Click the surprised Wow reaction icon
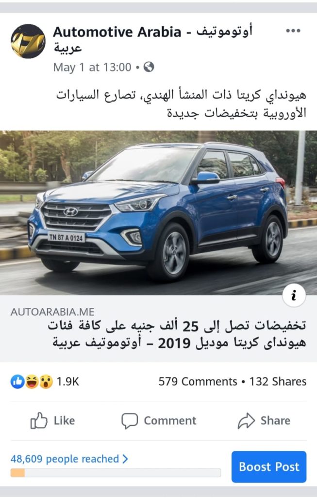This screenshot has width=317, height=498. [46, 381]
